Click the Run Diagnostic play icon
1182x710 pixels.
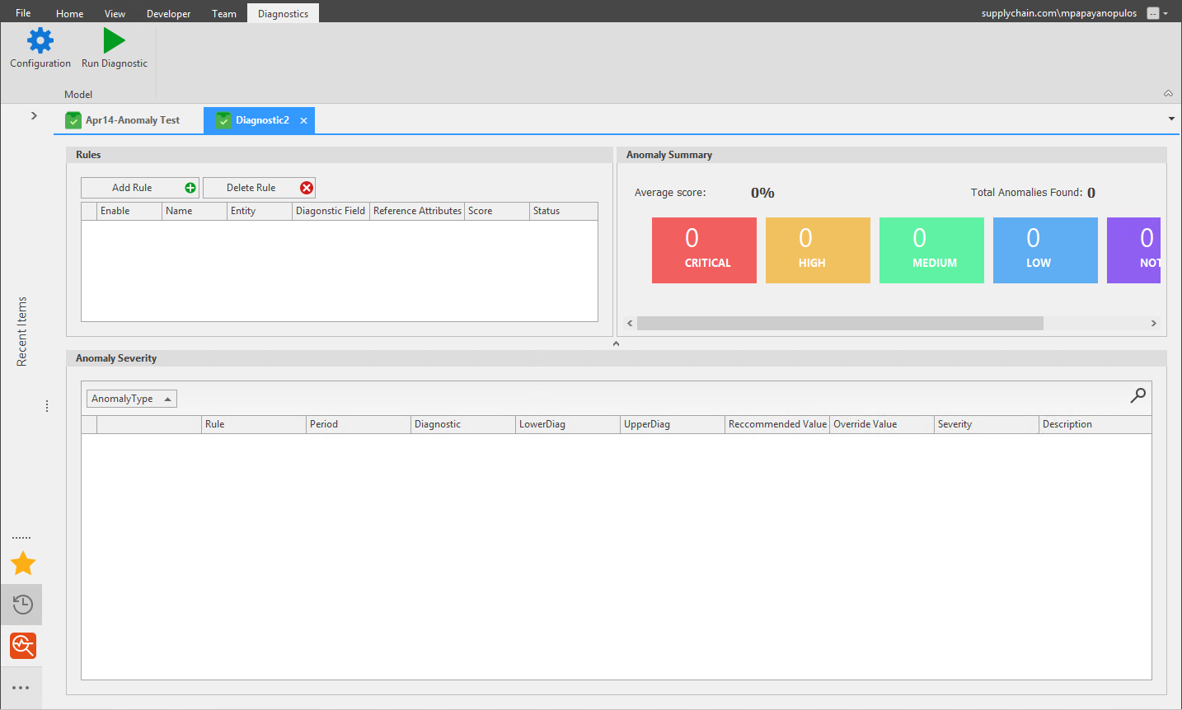[114, 40]
